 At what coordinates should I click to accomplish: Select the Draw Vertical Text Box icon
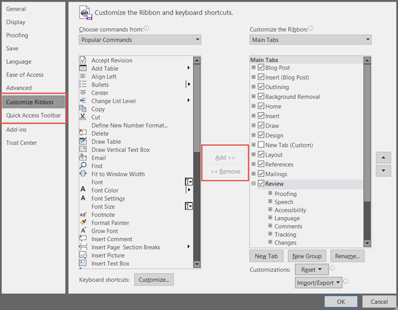[x=83, y=149]
